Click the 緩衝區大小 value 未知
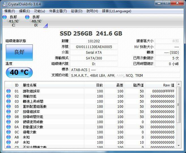 click(x=168, y=41)
